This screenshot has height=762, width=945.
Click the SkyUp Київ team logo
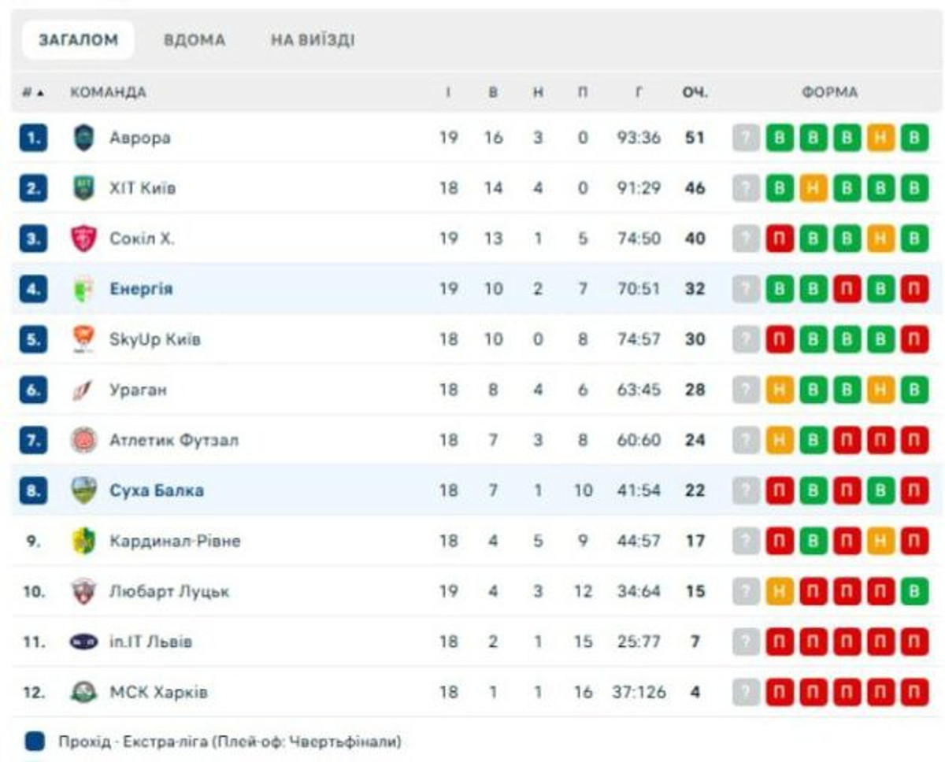pyautogui.click(x=83, y=339)
